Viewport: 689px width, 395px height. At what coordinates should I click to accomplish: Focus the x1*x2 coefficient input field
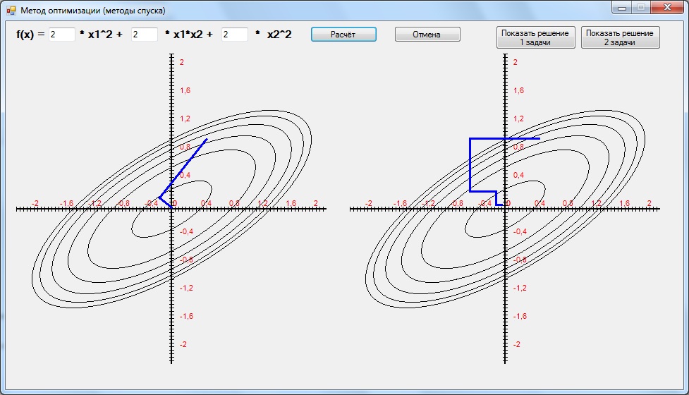pyautogui.click(x=144, y=35)
